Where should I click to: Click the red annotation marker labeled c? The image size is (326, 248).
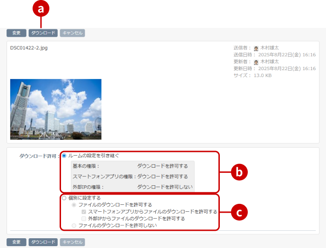coord(239,213)
